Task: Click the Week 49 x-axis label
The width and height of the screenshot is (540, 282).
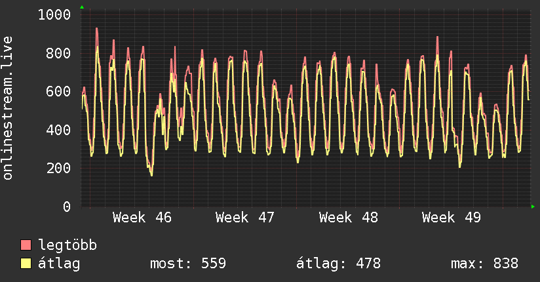Action: [x=451, y=217]
